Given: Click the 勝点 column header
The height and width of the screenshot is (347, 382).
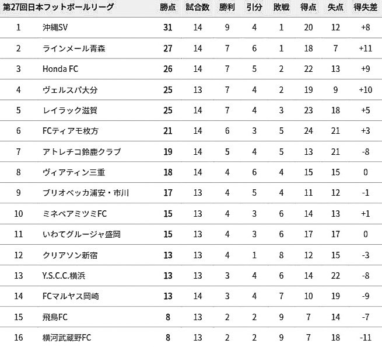Looking at the screenshot, I should [167, 8].
